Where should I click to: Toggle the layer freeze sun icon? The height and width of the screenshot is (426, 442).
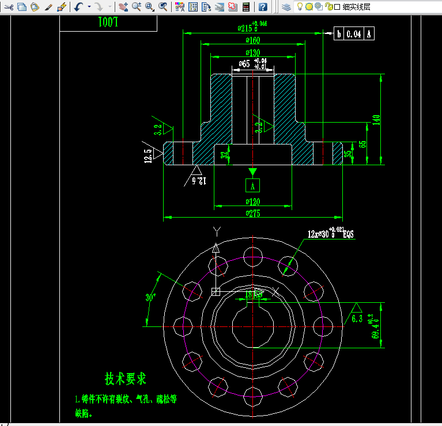click(309, 6)
